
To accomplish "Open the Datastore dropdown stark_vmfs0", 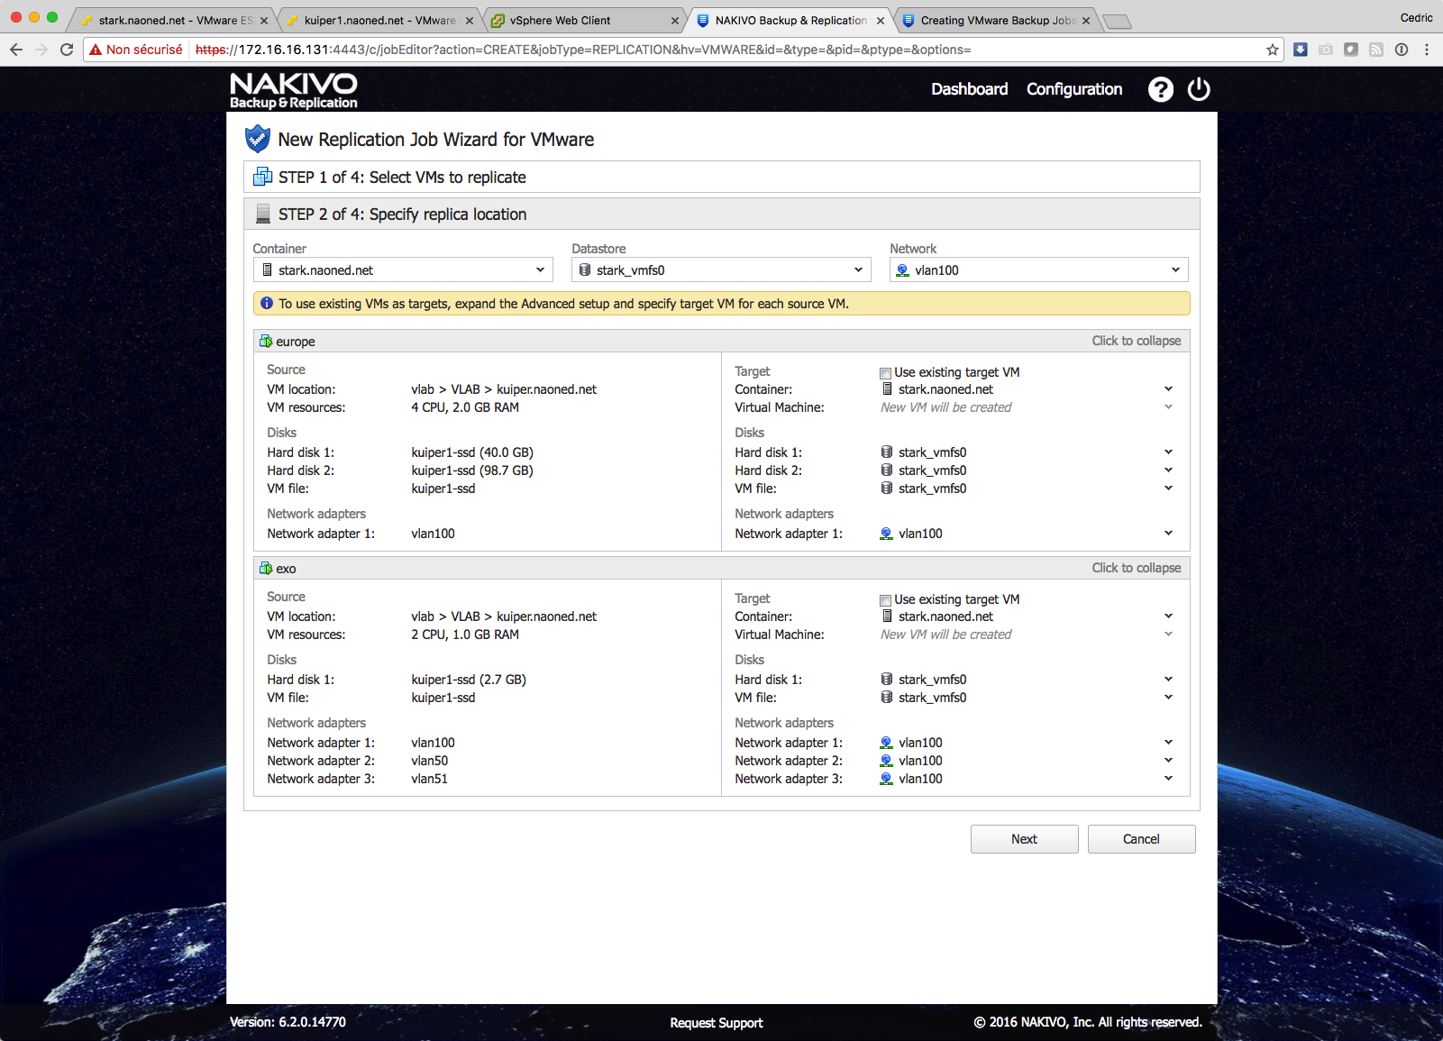I will coord(721,270).
